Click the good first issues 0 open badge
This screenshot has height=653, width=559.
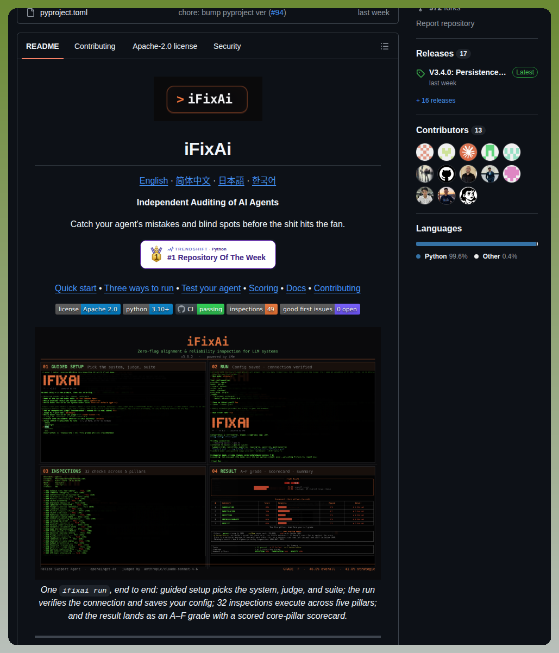320,309
